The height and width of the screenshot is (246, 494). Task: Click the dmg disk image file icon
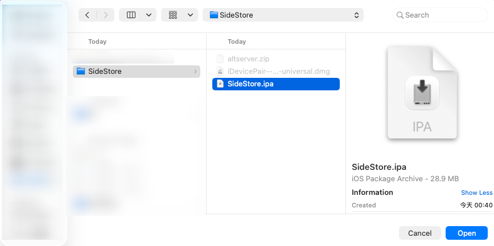220,71
